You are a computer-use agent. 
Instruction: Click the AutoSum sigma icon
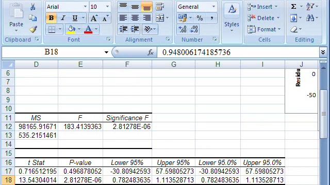coord(293,7)
